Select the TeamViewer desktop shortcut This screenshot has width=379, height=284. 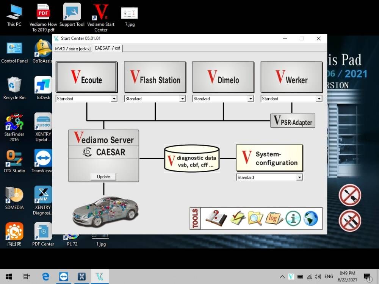pyautogui.click(x=42, y=161)
